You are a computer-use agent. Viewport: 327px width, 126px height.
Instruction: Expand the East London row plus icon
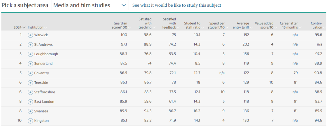coord(30,102)
